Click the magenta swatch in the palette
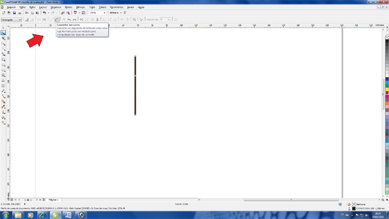Image resolution: width=389 pixels, height=219 pixels. tap(387, 96)
